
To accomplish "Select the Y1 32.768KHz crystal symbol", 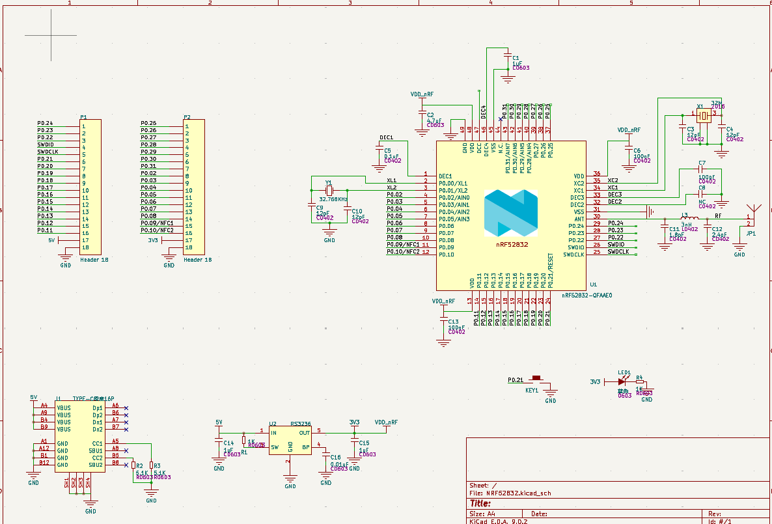I will point(329,190).
